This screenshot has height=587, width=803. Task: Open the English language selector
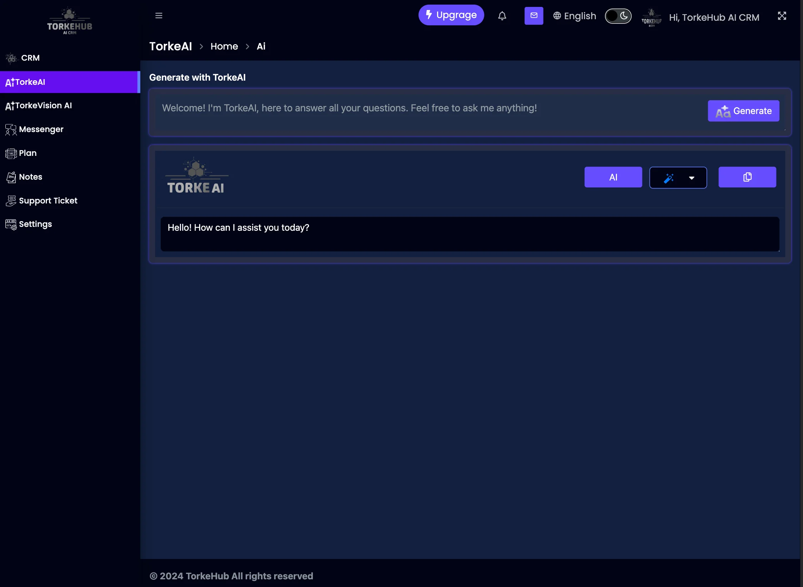[575, 16]
